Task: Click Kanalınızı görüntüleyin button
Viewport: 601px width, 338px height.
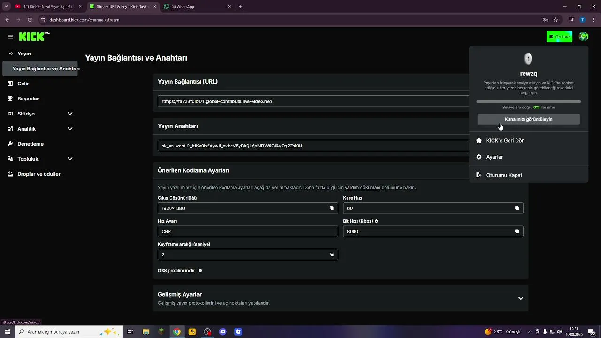Action: pos(528,119)
